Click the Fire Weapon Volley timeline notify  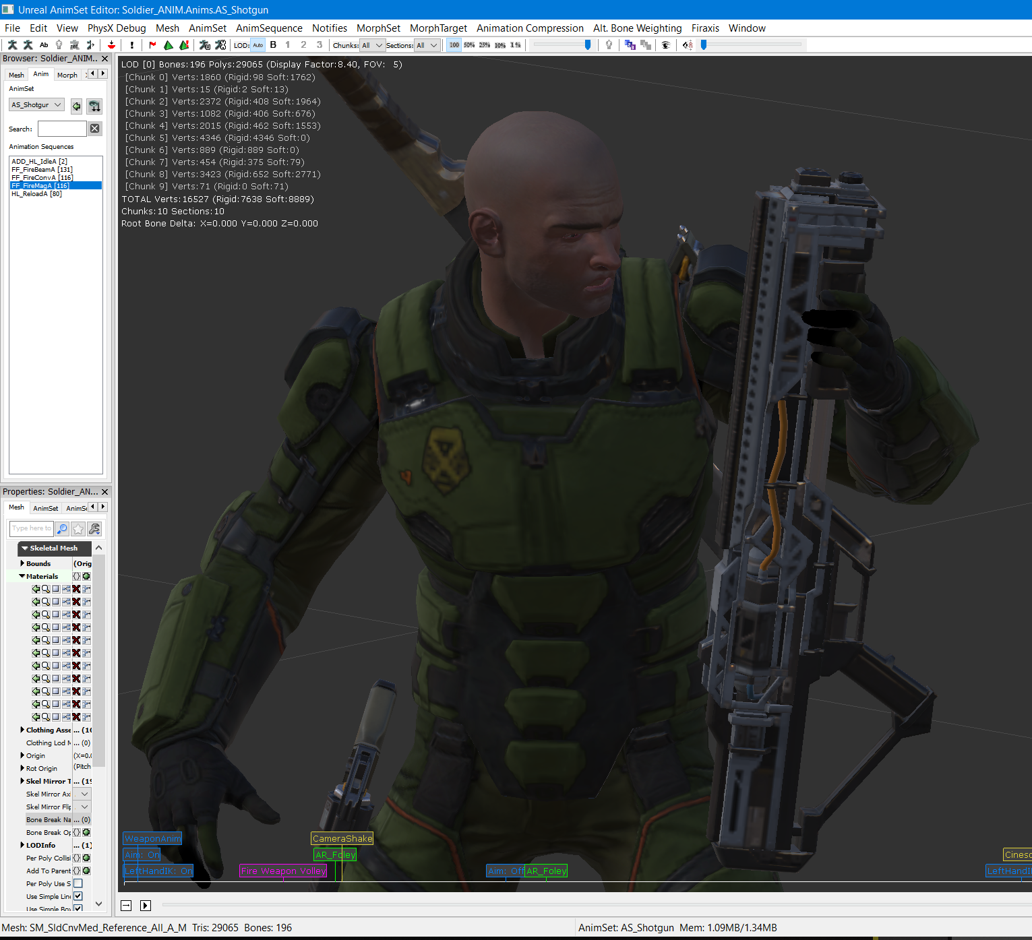point(283,871)
